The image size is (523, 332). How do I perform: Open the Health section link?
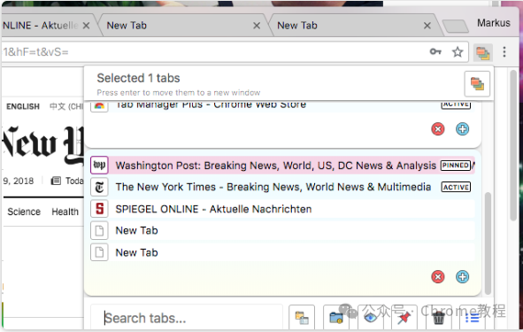65,212
